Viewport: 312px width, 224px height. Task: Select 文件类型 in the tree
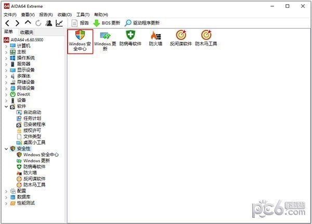click(x=29, y=136)
